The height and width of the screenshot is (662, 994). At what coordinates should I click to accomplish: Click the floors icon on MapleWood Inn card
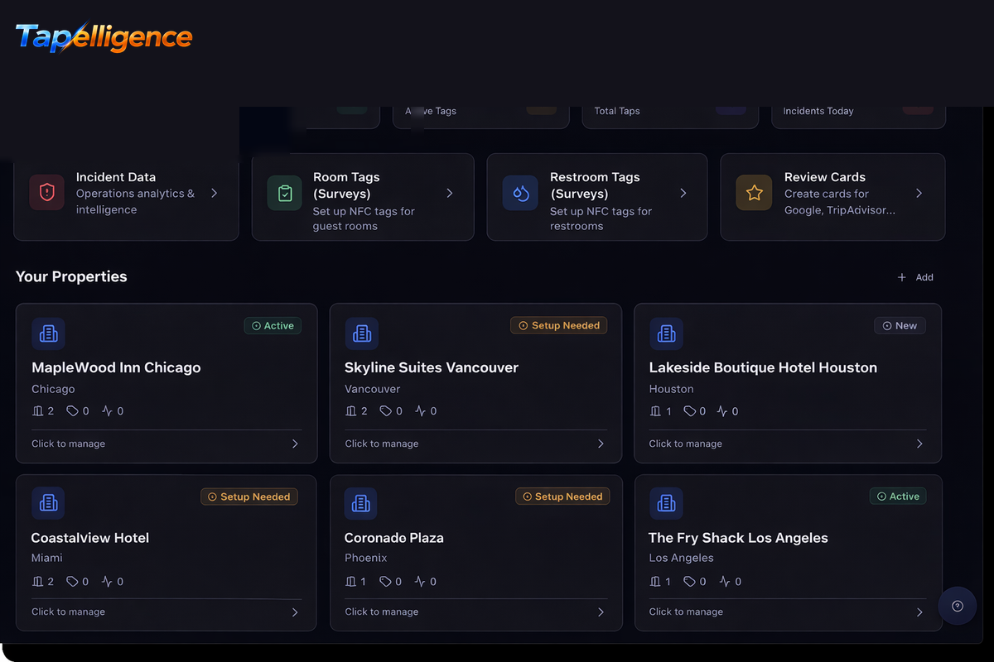[37, 411]
